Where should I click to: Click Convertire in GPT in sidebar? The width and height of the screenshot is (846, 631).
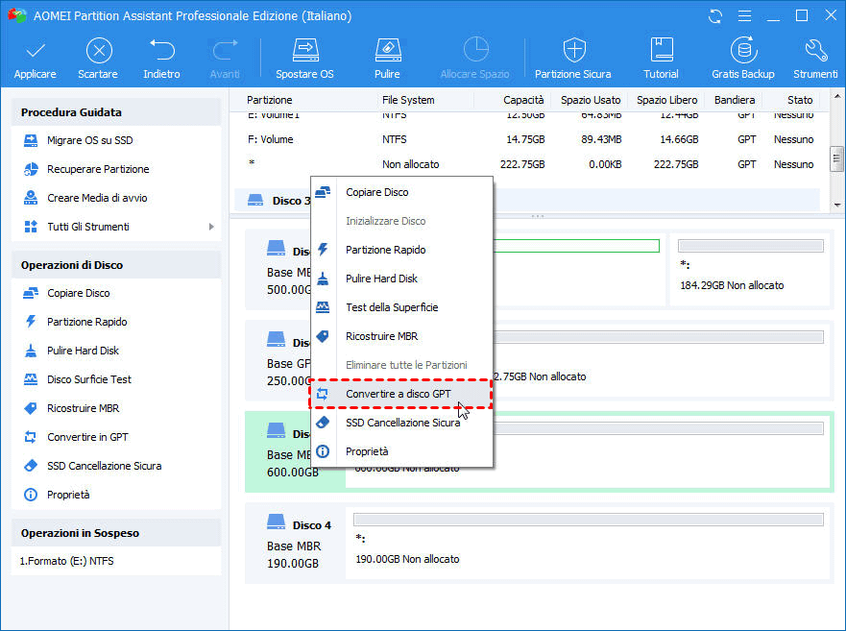click(x=87, y=437)
